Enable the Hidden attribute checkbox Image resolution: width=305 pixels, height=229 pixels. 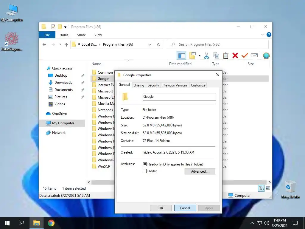pos(144,171)
